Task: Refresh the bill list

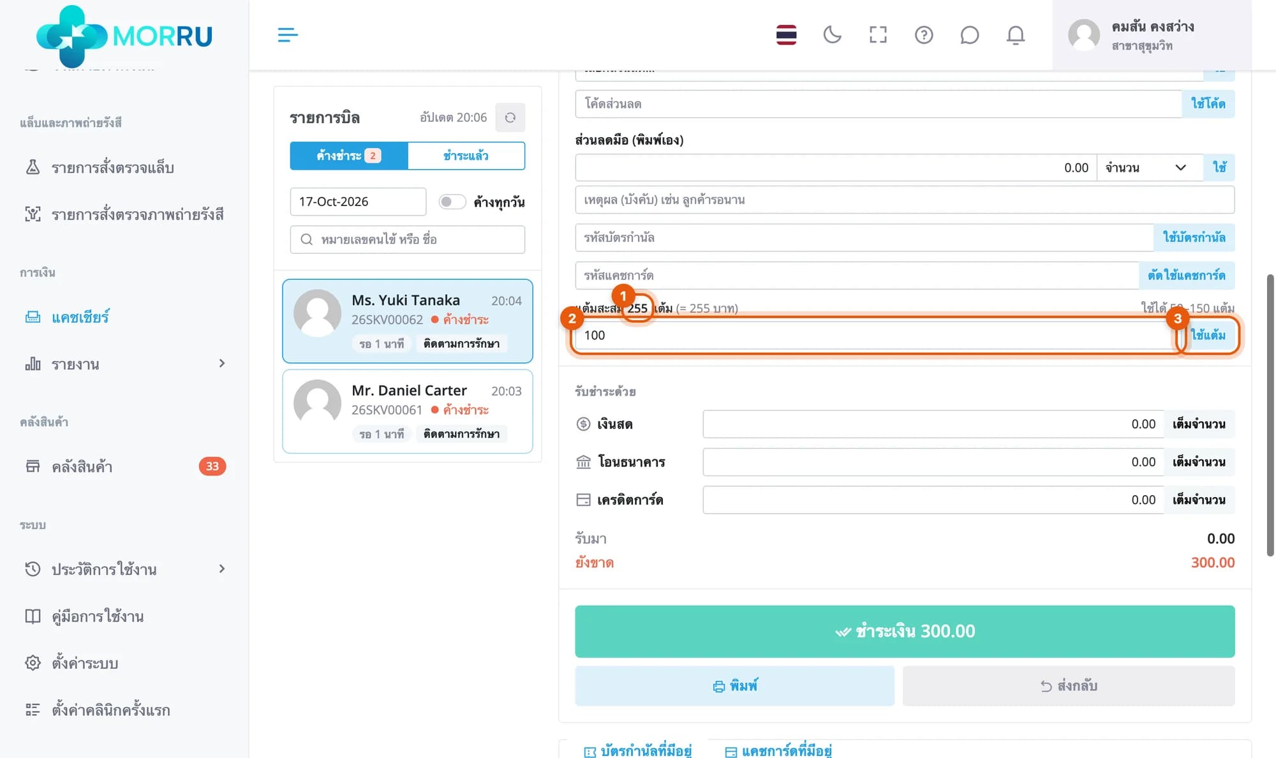Action: (510, 117)
